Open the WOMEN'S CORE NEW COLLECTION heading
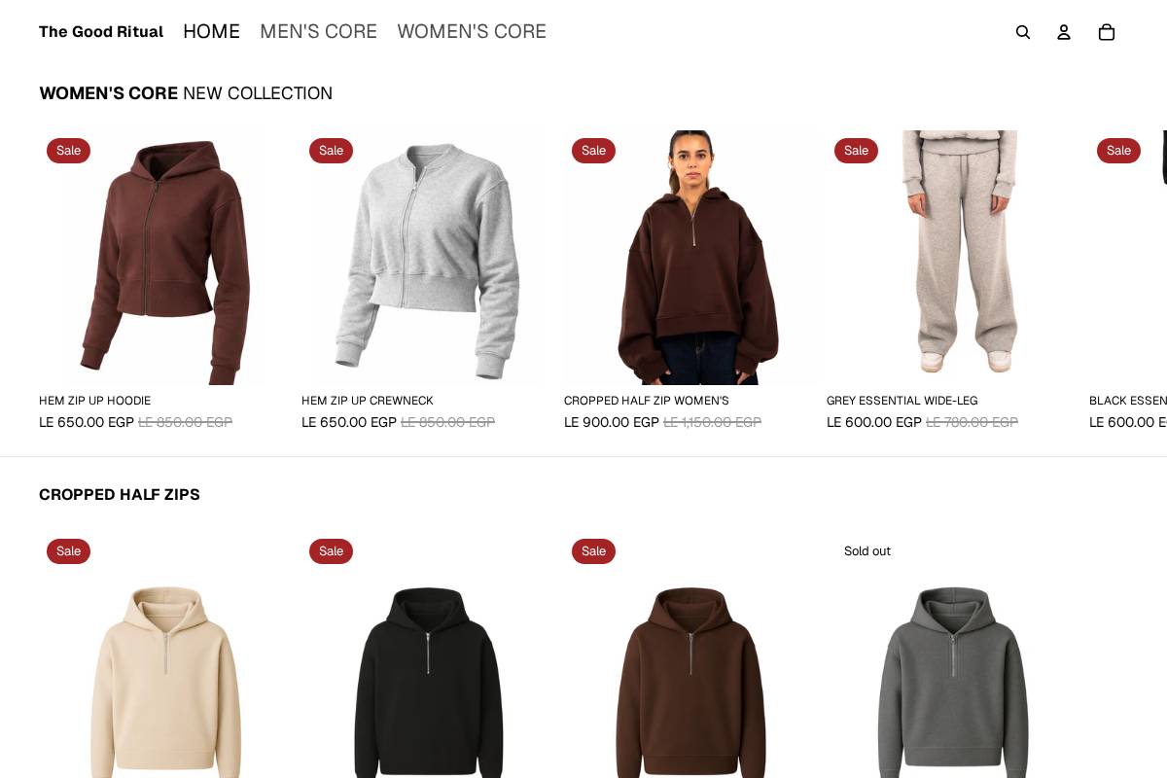Screen dimensions: 1167x778 [186, 93]
